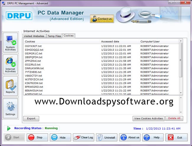Hide the application with Hide button

click(60, 137)
